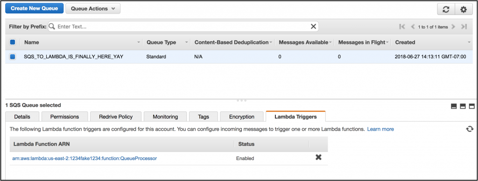Image resolution: width=478 pixels, height=181 pixels.
Task: Open Content-Based Deduplication column arrow
Action: pos(271,42)
